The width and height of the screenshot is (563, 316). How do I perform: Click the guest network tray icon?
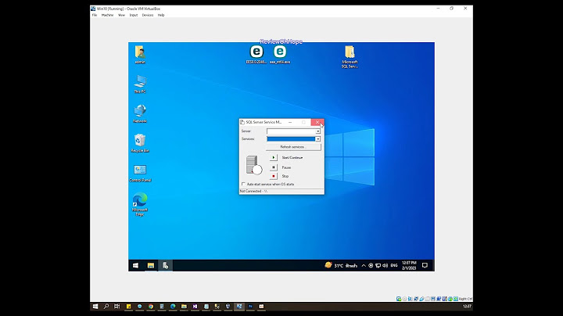tap(378, 266)
